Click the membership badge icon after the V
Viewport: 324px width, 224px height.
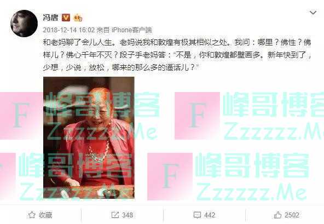[78, 18]
